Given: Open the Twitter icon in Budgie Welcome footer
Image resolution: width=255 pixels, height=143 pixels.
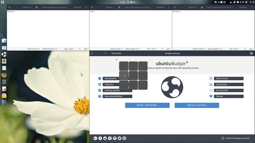Looking at the screenshot, I should (120, 138).
